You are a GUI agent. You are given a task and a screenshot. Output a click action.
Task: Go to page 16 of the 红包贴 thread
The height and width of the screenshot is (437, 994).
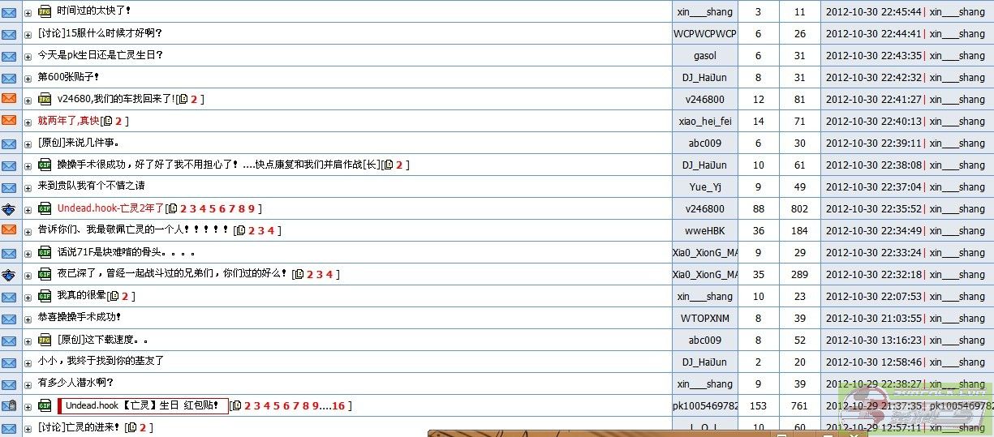click(x=338, y=405)
